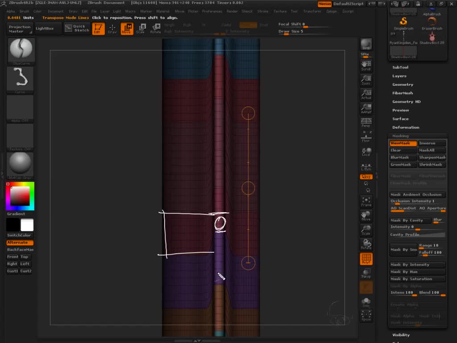Click the AAHalf zoom icon
Screen dimensions: 457x343
tap(366, 109)
